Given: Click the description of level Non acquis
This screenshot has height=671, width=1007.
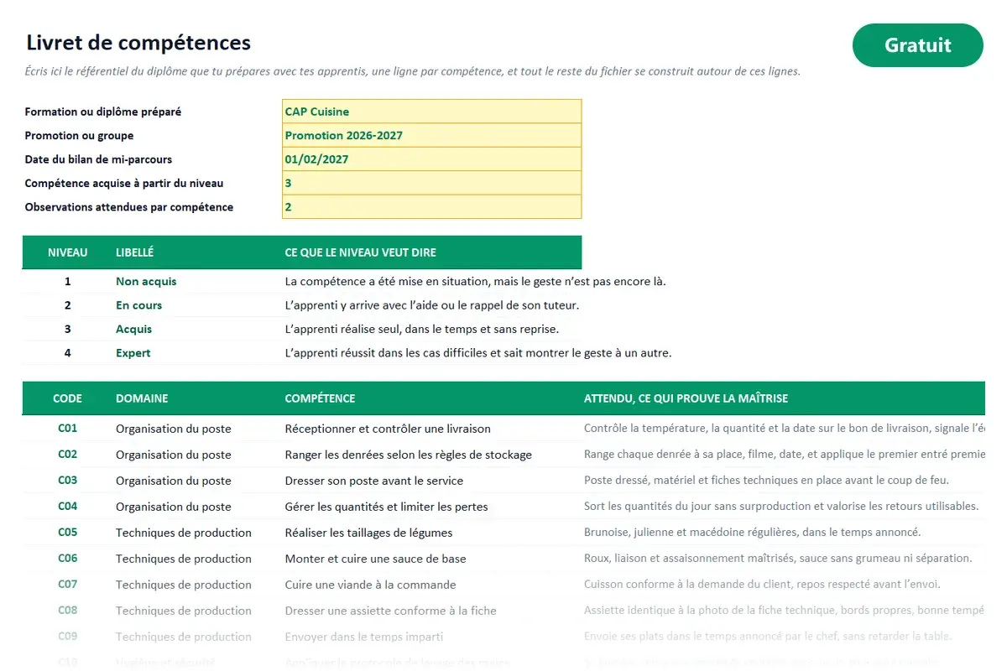Looking at the screenshot, I should [475, 282].
